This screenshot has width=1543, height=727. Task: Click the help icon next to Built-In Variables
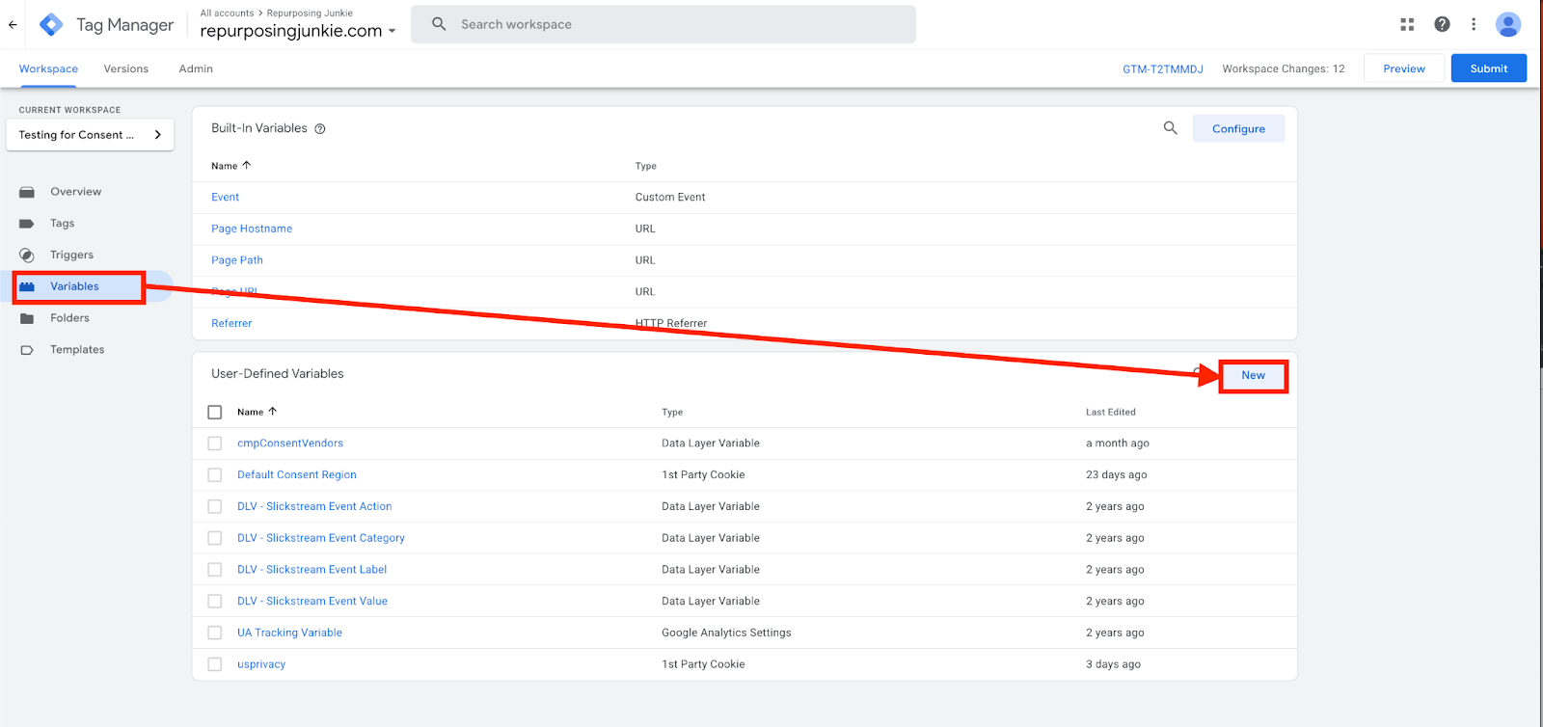(320, 129)
